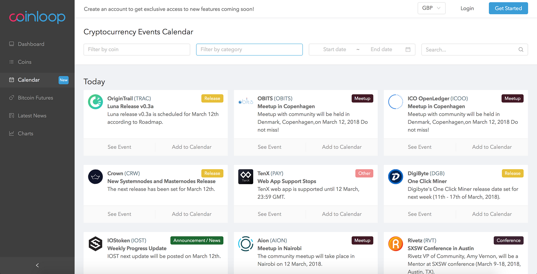
Task: Open the Filter by coin dropdown
Action: coord(137,49)
